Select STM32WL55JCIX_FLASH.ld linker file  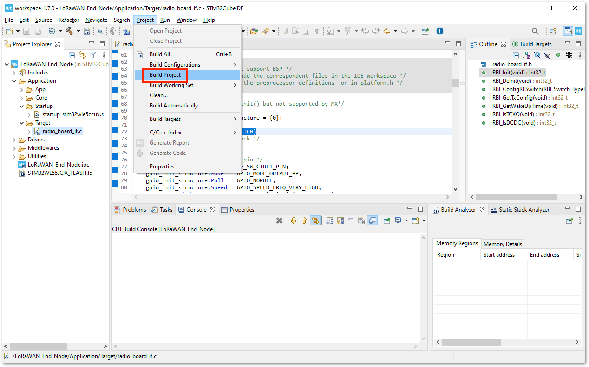pos(55,173)
